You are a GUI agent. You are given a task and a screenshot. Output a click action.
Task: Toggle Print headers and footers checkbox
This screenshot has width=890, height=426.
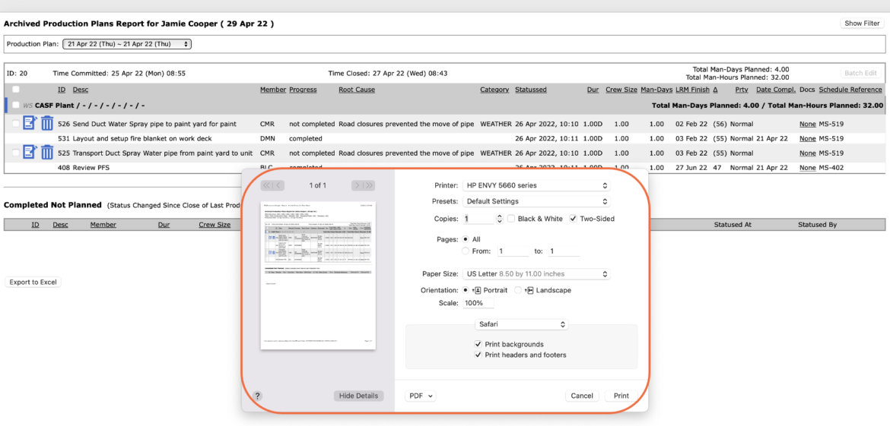pyautogui.click(x=478, y=355)
